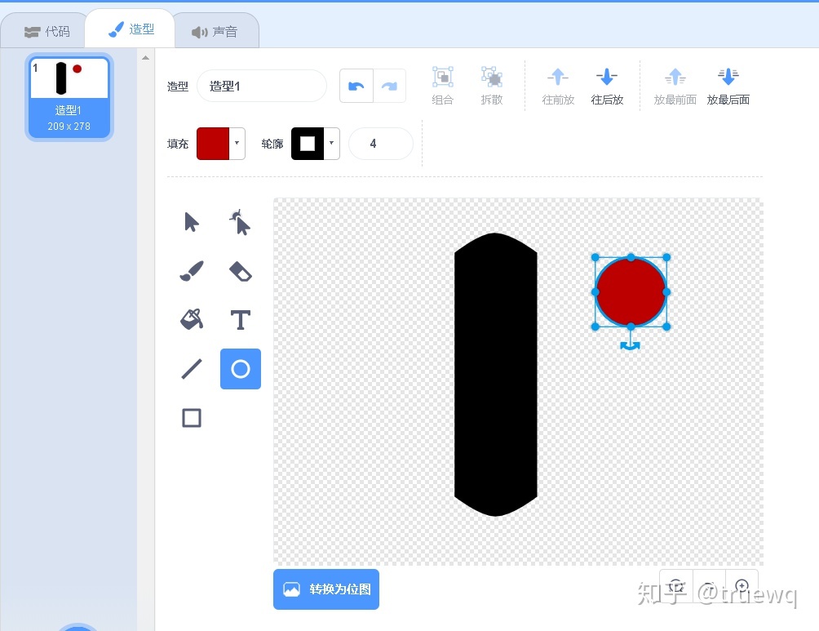This screenshot has height=631, width=819.
Task: Open the 轮廓 outline color dropdown arrow
Action: [332, 143]
